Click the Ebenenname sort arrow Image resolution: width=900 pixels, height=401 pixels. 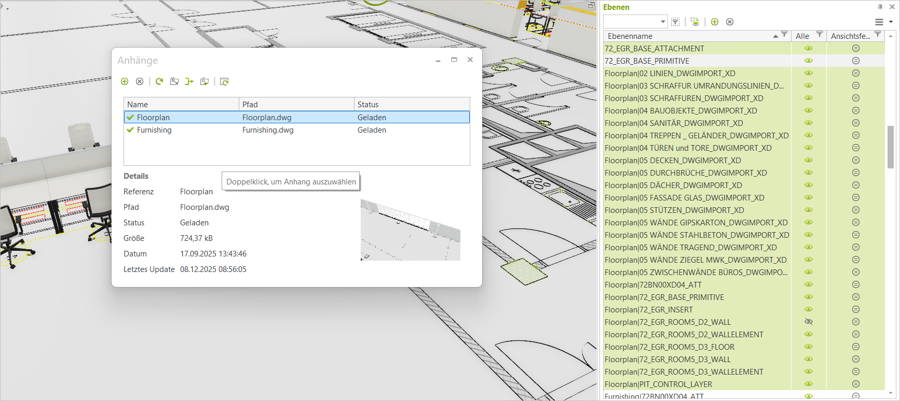pyautogui.click(x=775, y=36)
